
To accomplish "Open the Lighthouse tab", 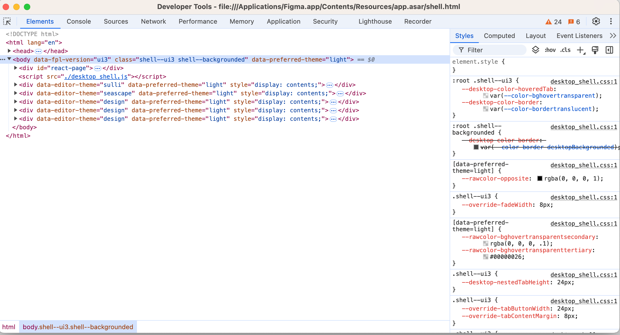I will pos(375,22).
